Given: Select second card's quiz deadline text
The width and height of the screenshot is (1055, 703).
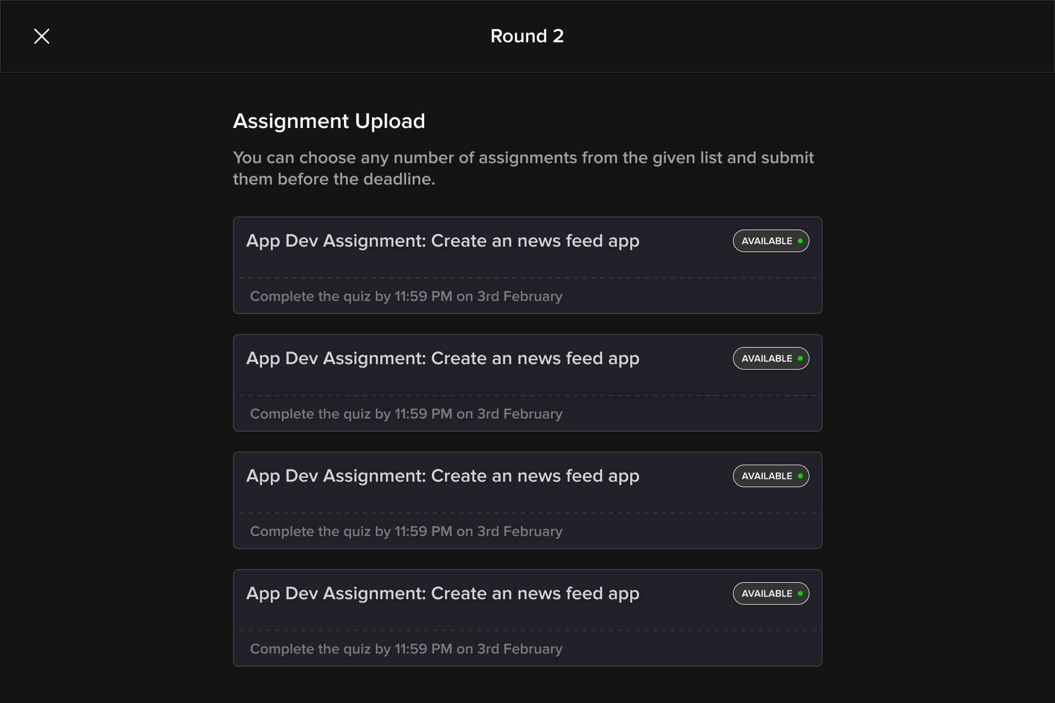Looking at the screenshot, I should pyautogui.click(x=406, y=414).
